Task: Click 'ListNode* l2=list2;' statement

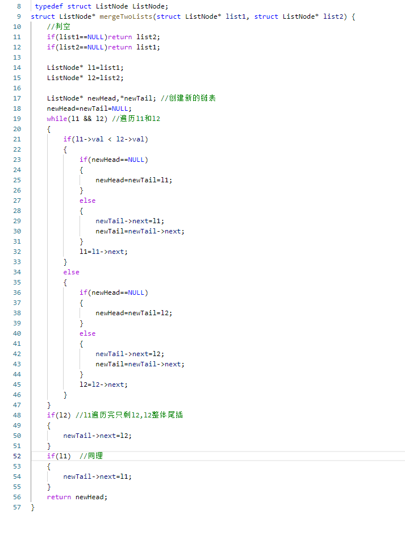Action: [x=85, y=78]
